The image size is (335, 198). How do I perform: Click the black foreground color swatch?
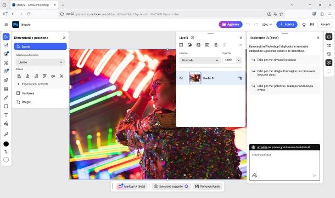pyautogui.click(x=6, y=144)
